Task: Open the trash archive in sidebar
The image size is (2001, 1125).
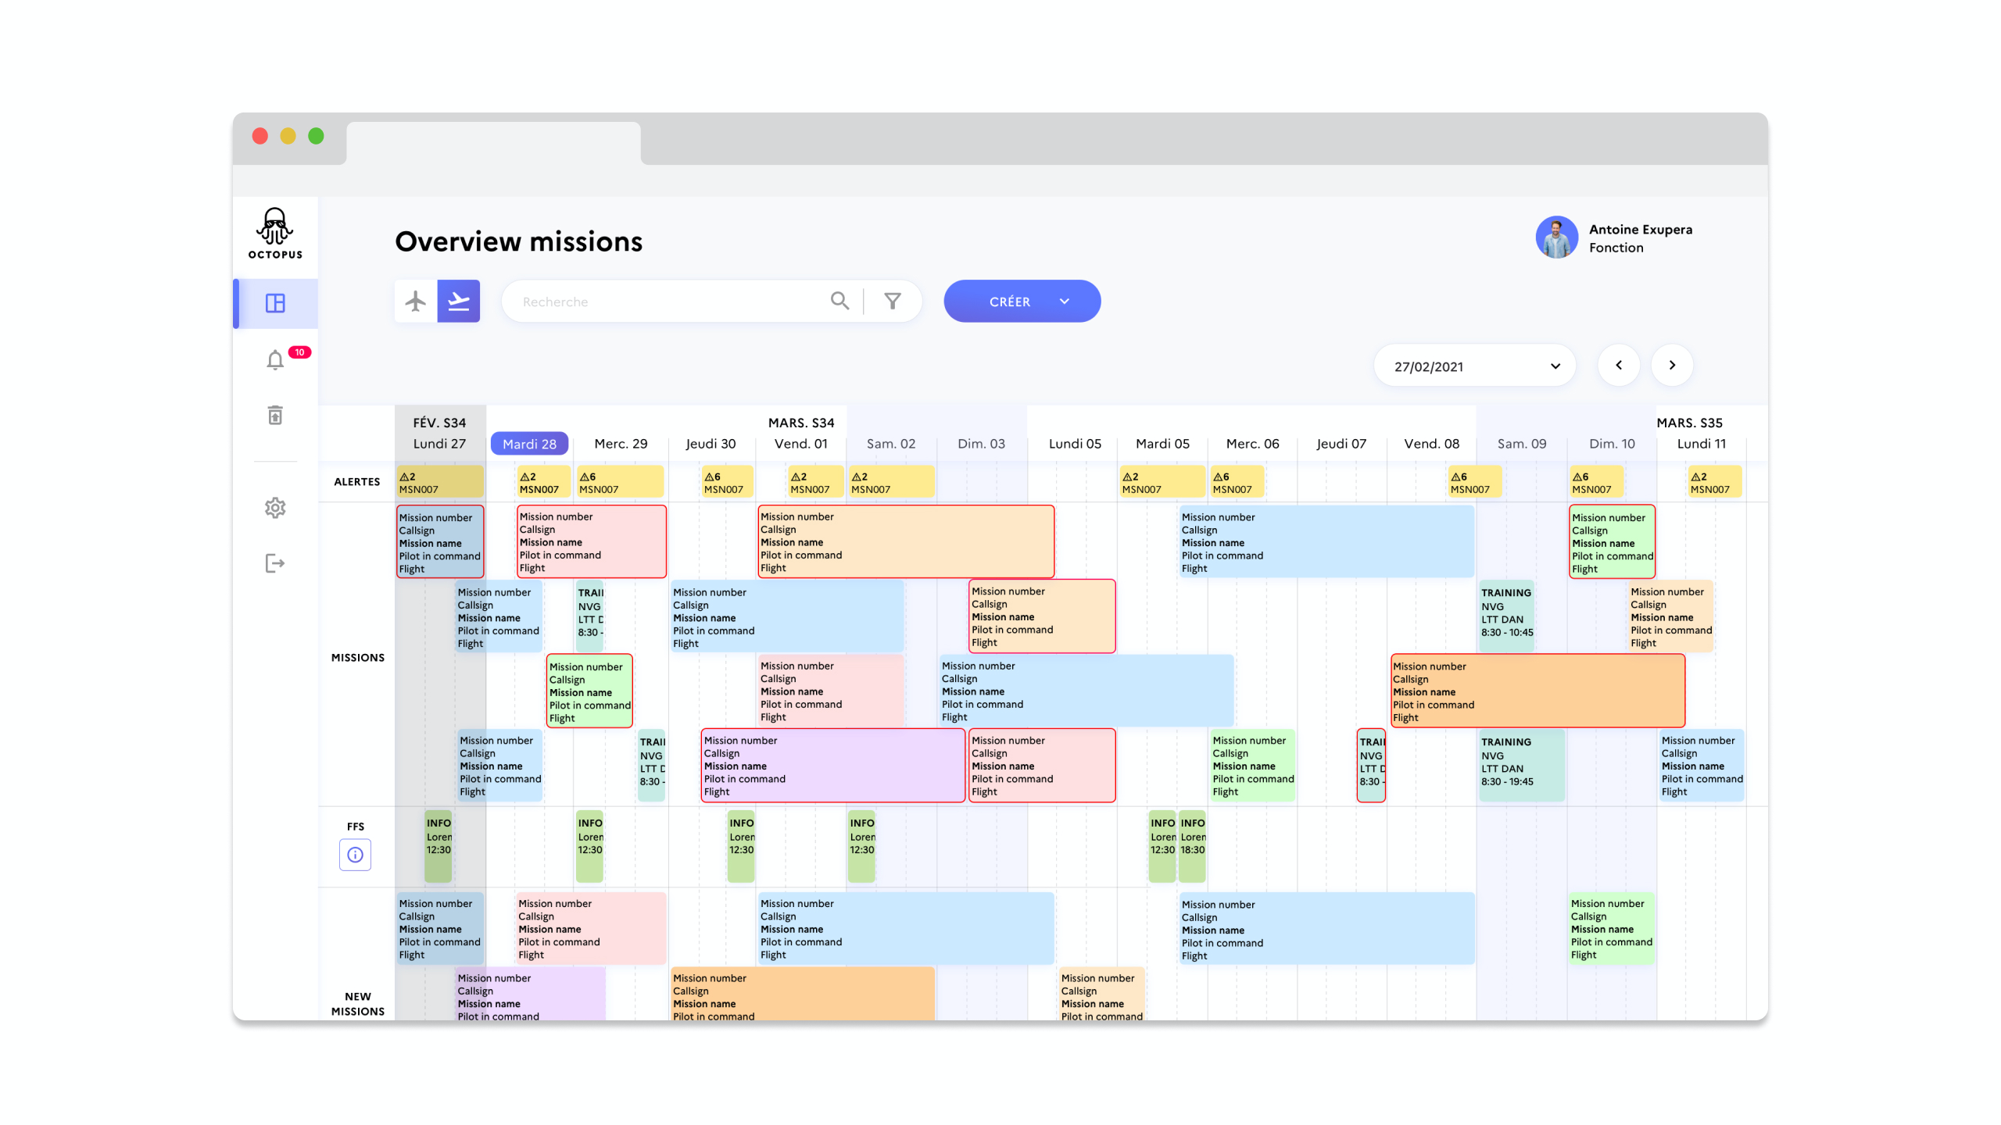Action: point(275,416)
